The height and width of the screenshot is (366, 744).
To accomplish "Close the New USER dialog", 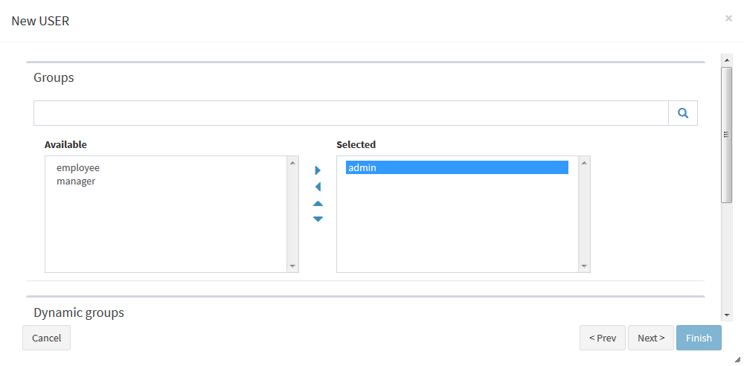I will point(728,19).
